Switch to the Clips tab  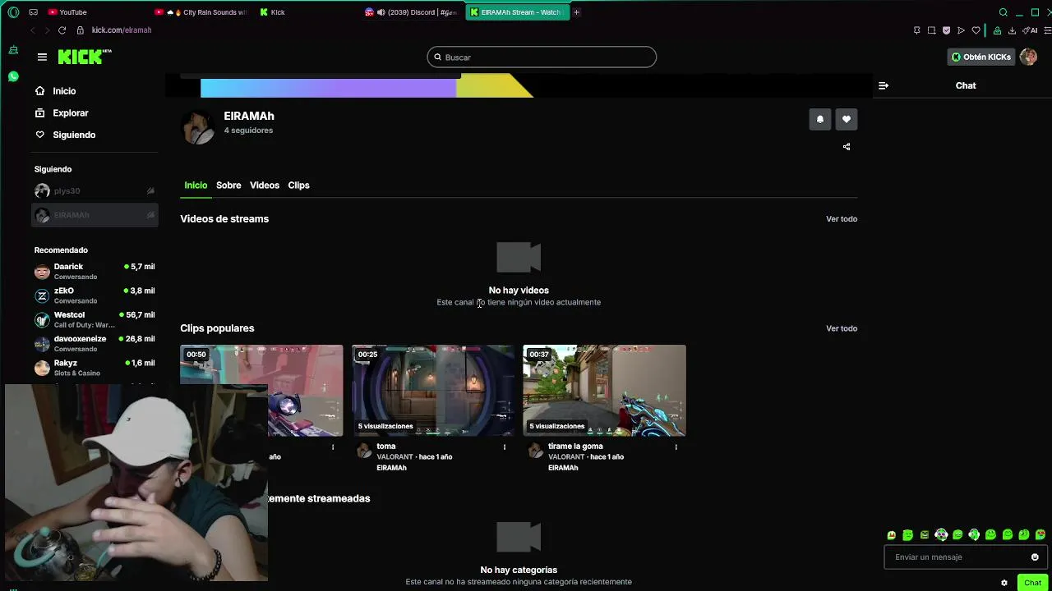point(298,186)
